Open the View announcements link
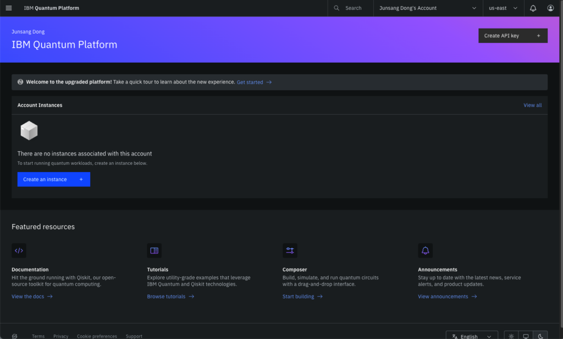 click(x=448, y=296)
